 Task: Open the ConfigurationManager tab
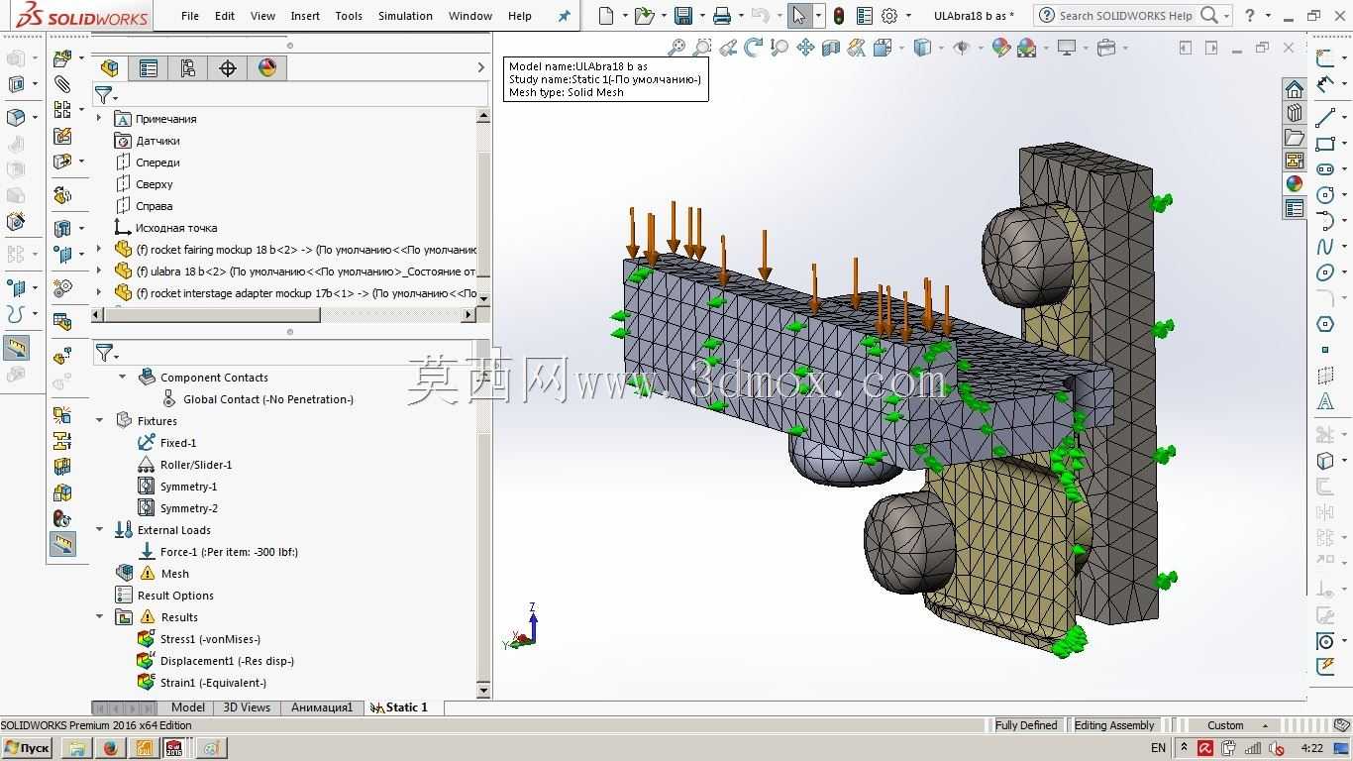[188, 67]
